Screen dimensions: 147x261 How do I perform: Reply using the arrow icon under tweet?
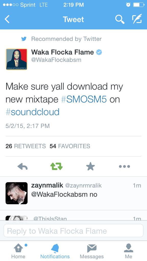(22, 166)
